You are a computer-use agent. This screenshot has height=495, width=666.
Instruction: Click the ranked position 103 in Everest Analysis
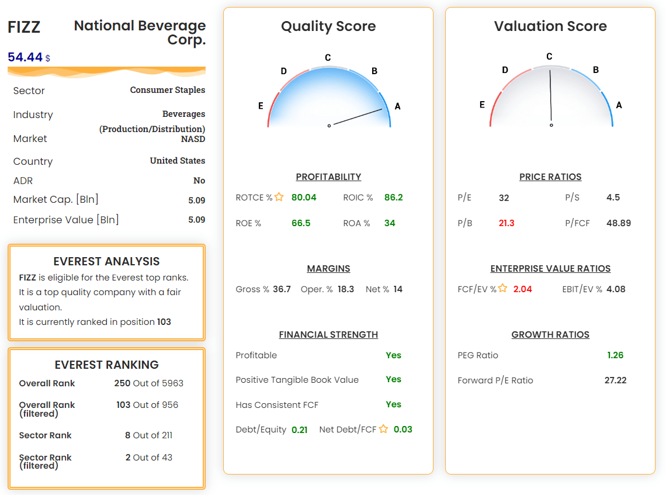(164, 321)
